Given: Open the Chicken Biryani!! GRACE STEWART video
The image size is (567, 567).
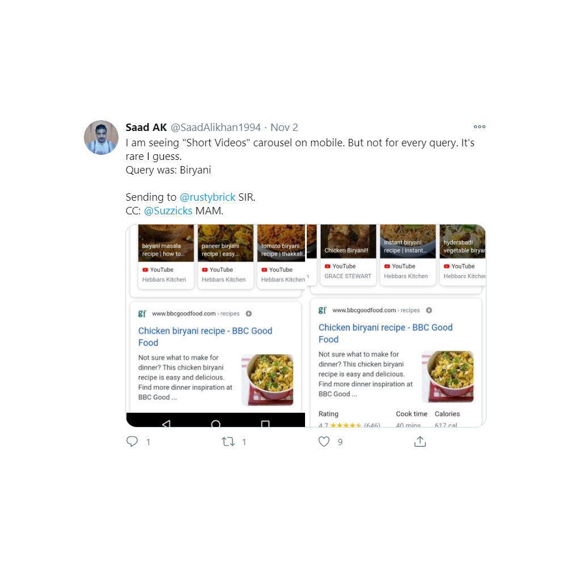Looking at the screenshot, I should pyautogui.click(x=348, y=255).
